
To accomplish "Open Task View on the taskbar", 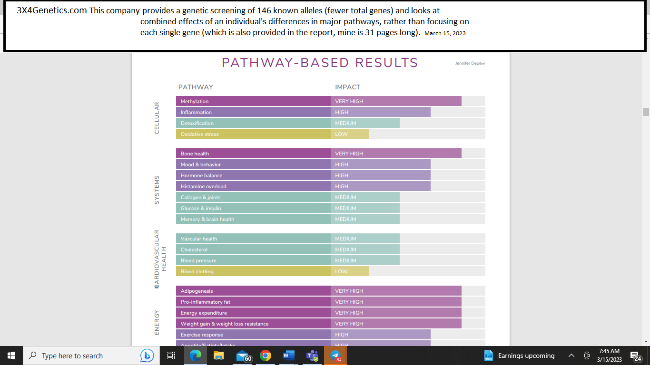I will [x=171, y=355].
